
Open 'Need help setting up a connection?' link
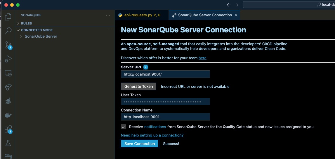click(152, 135)
